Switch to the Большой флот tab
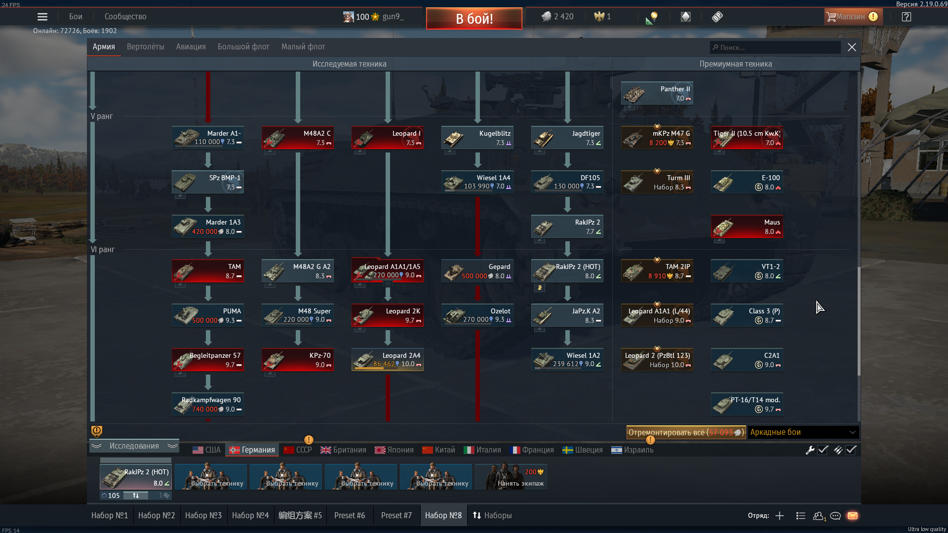This screenshot has height=533, width=948. tap(243, 47)
